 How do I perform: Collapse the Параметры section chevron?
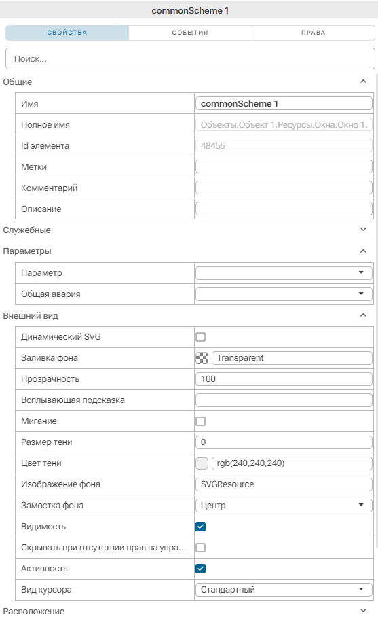coord(364,251)
